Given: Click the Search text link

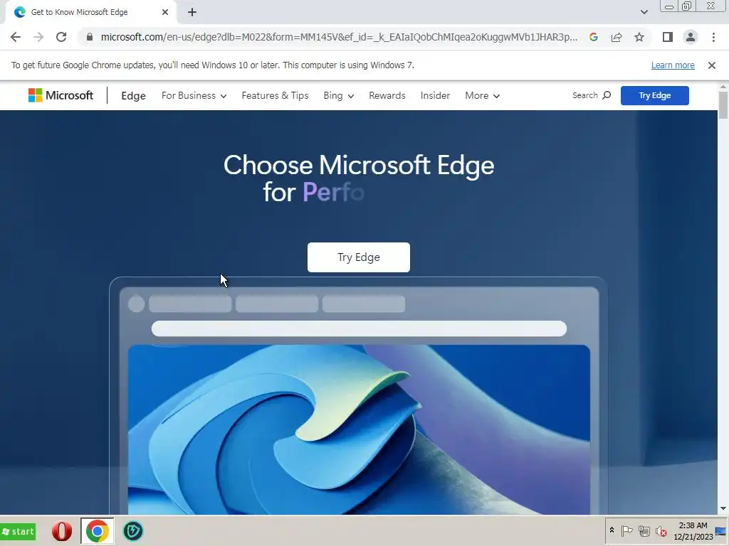Looking at the screenshot, I should [584, 95].
